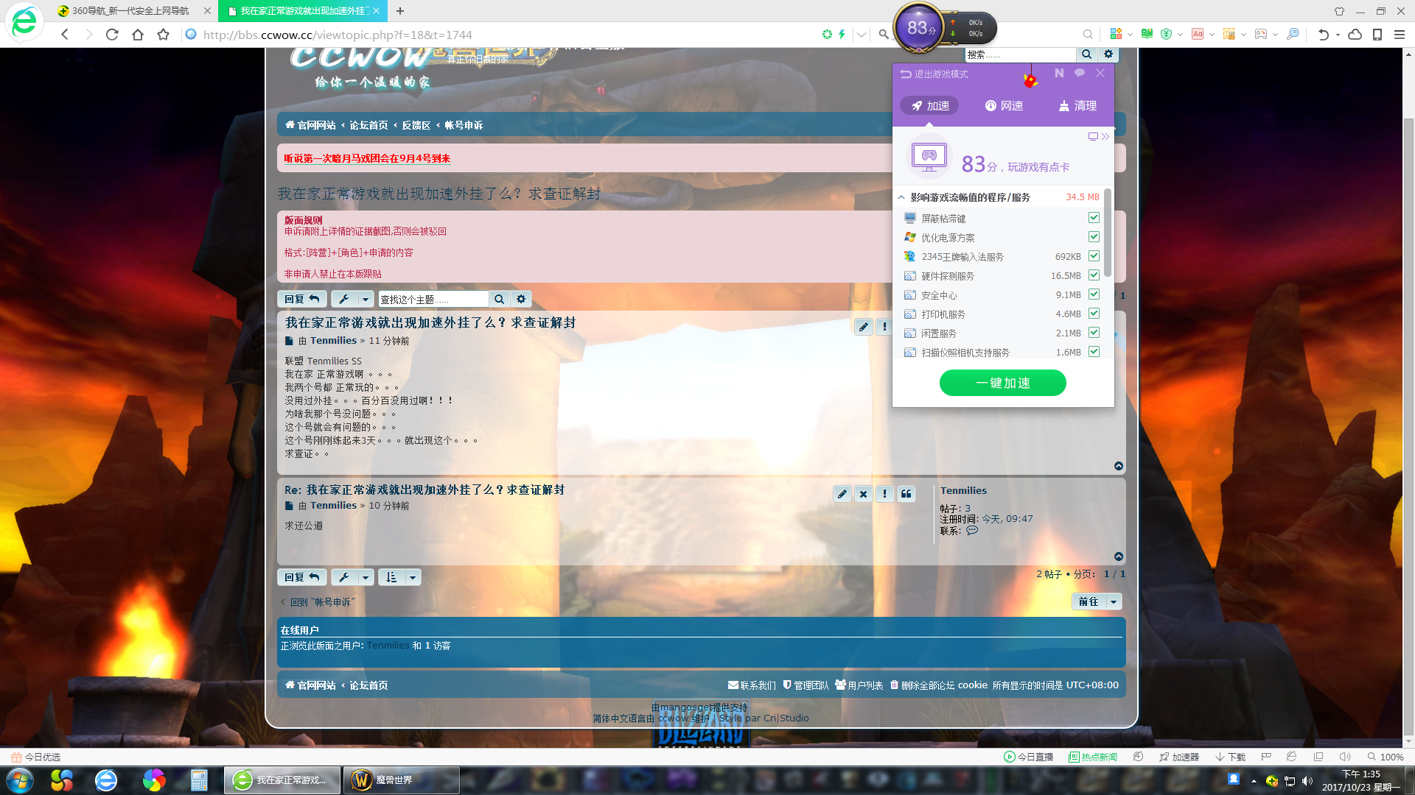The height and width of the screenshot is (795, 1415).
Task: Click the 查找这个主题 search field
Action: click(433, 299)
